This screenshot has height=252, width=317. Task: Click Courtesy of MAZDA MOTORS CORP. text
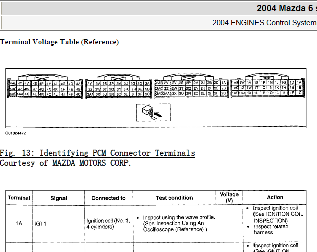pos(66,163)
